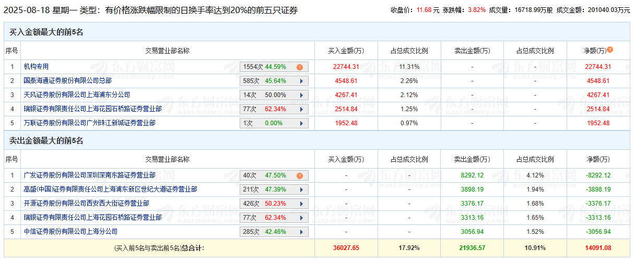Click the question icon in 机构专用 row
635x261 pixels.
300,67
